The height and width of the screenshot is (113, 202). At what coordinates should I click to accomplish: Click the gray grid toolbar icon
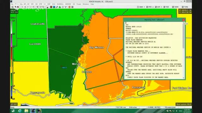pos(72,7)
